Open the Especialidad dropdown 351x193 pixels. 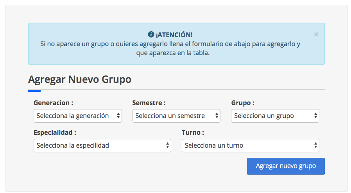102,145
